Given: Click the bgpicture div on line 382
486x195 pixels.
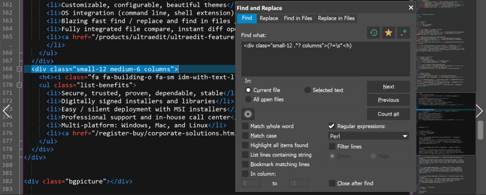Looking at the screenshot, I should pos(78,181).
